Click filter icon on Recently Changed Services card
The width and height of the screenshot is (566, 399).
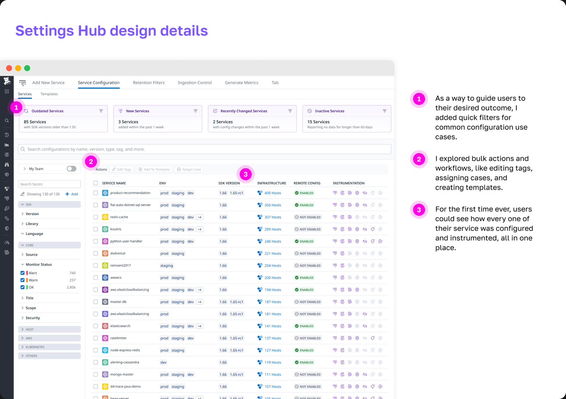point(290,111)
